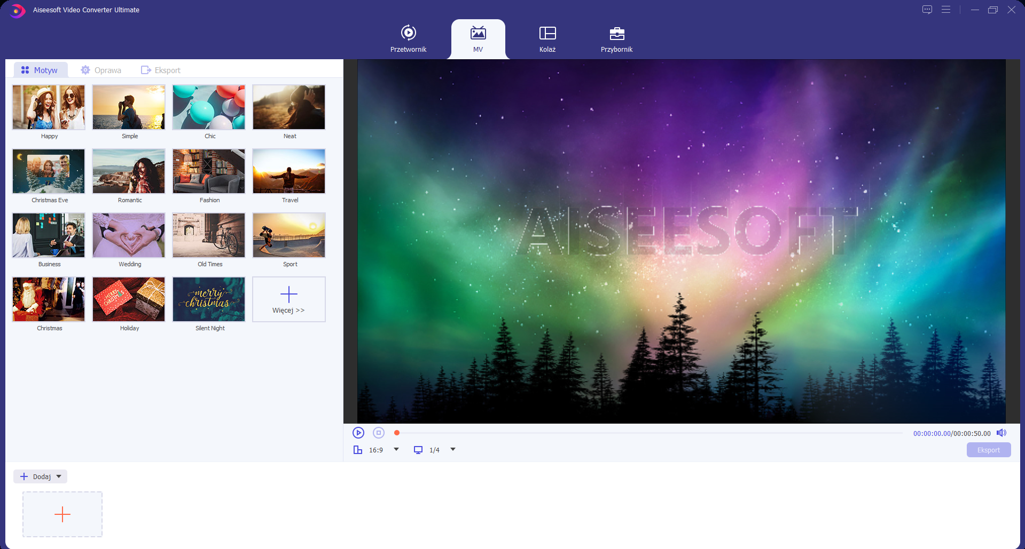Click Więcej to load more themes
The height and width of the screenshot is (549, 1025).
click(289, 299)
